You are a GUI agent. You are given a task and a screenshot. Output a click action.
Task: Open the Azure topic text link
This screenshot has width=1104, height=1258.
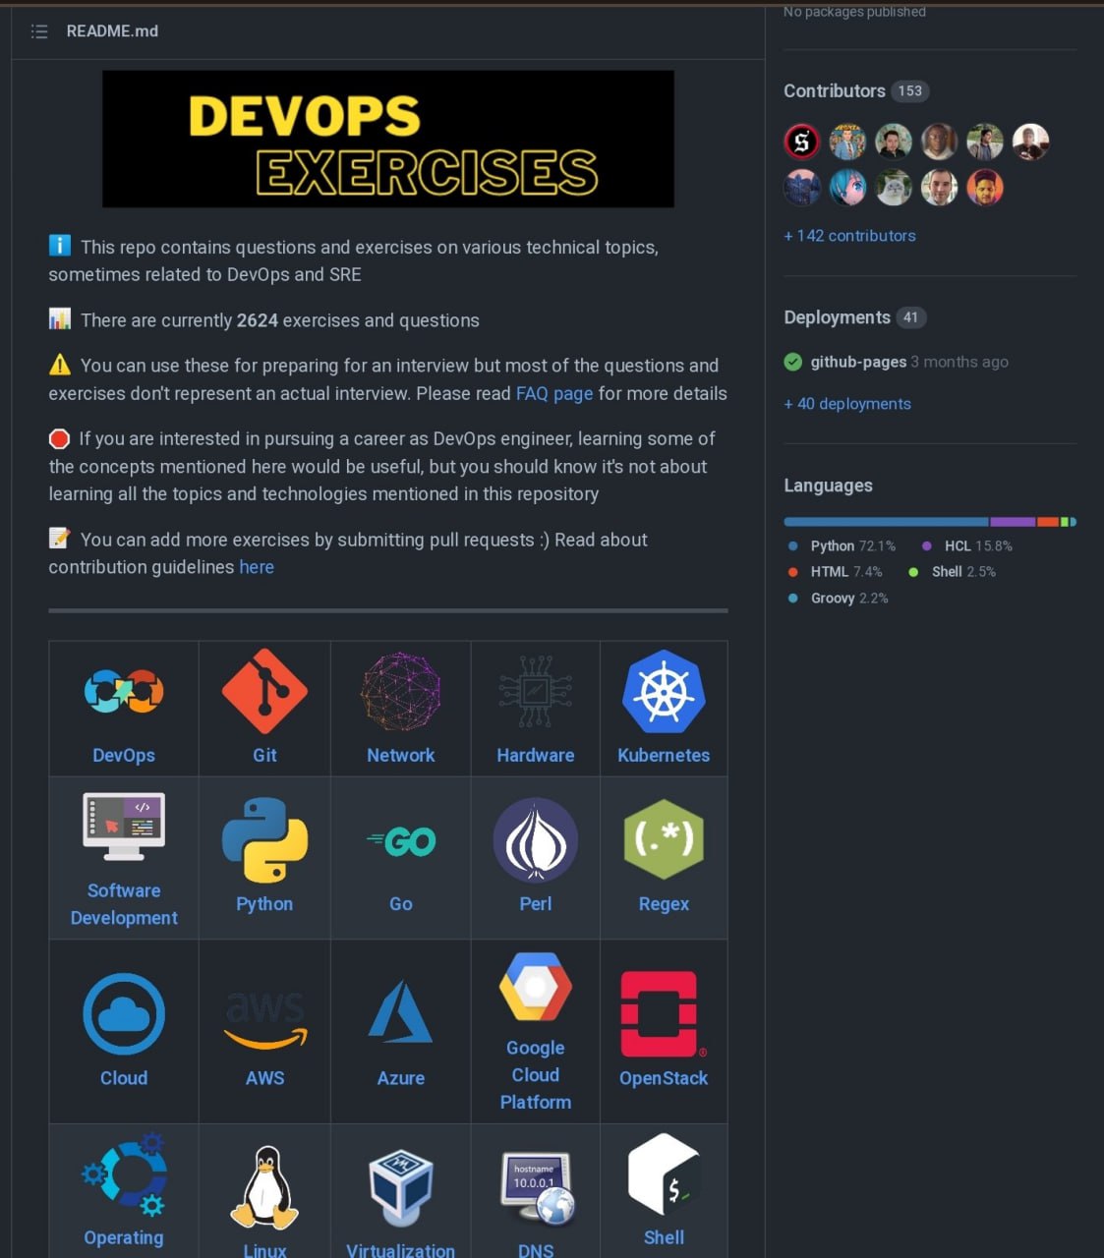pyautogui.click(x=401, y=1078)
